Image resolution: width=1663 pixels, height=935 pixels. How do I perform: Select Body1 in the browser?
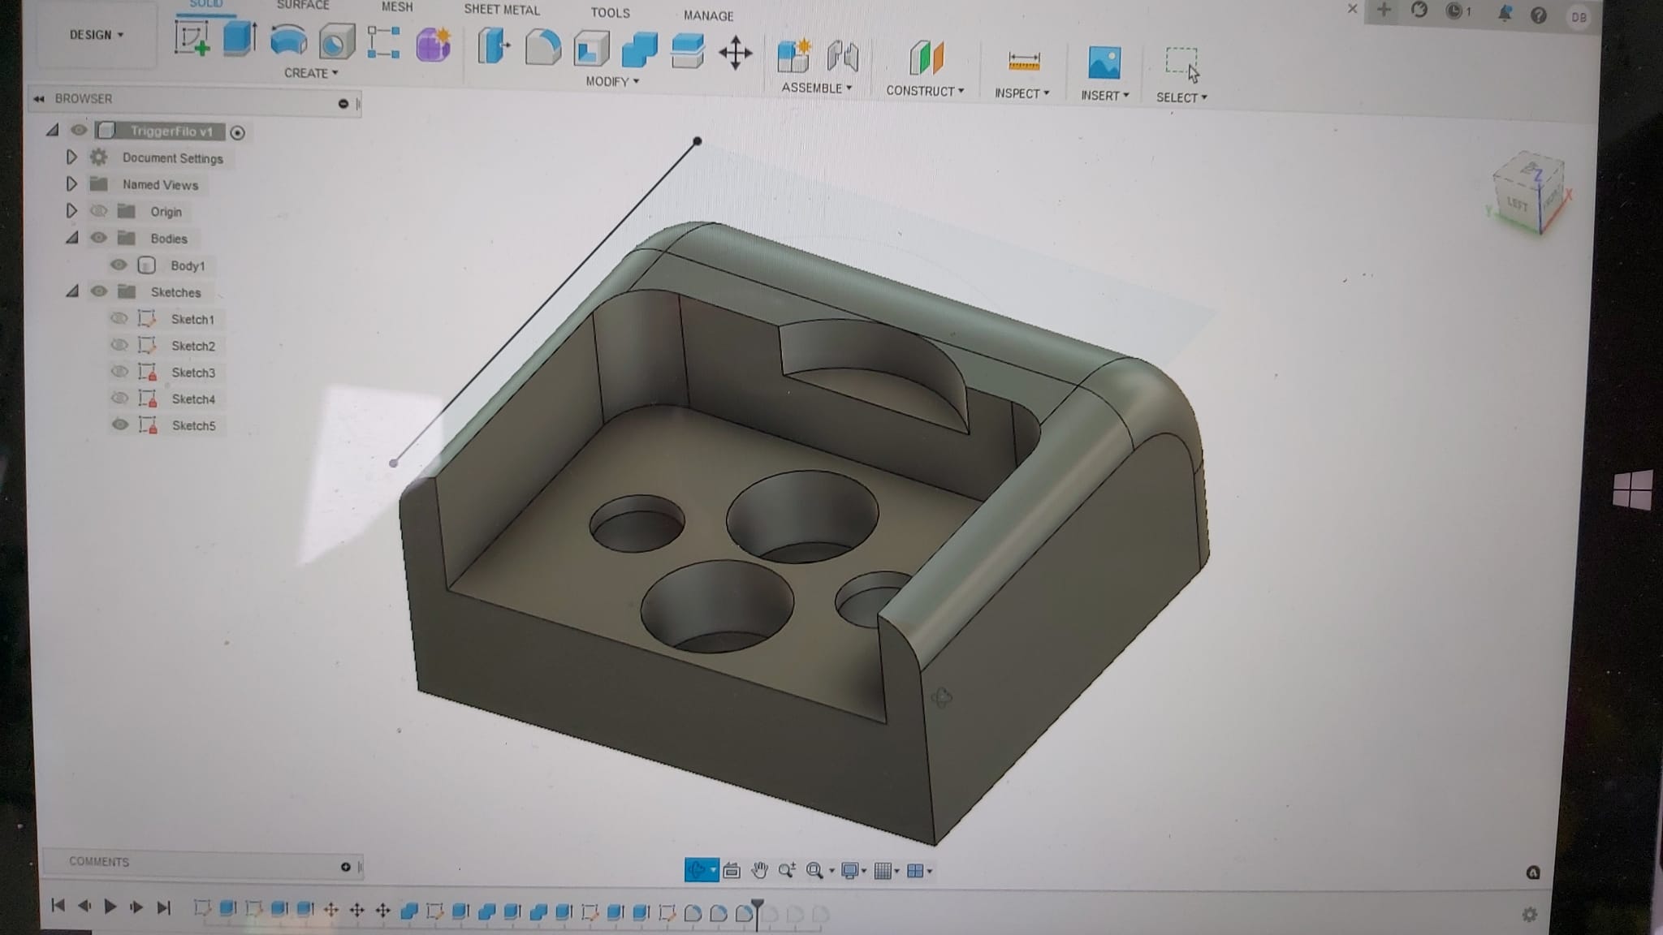click(188, 265)
